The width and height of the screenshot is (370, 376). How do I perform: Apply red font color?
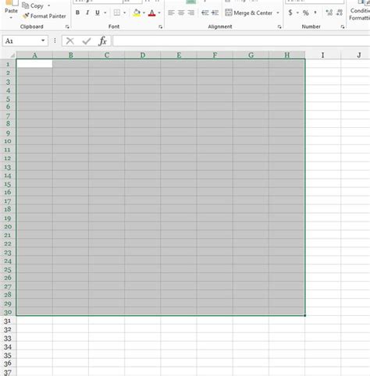pos(152,12)
